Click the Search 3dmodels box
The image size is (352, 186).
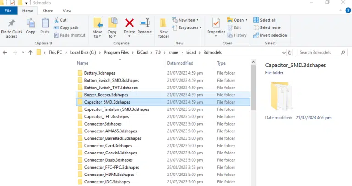(322, 53)
